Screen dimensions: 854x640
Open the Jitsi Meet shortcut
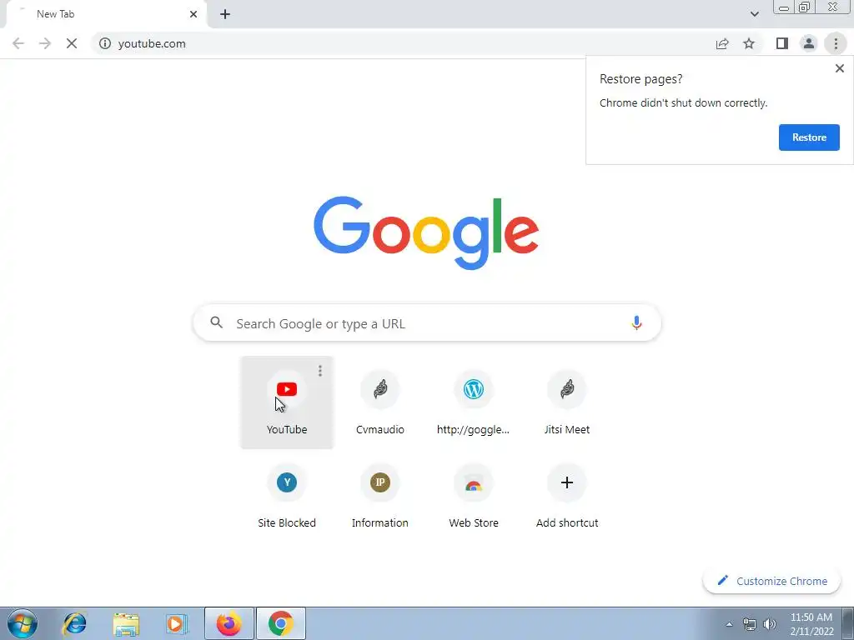(567, 402)
